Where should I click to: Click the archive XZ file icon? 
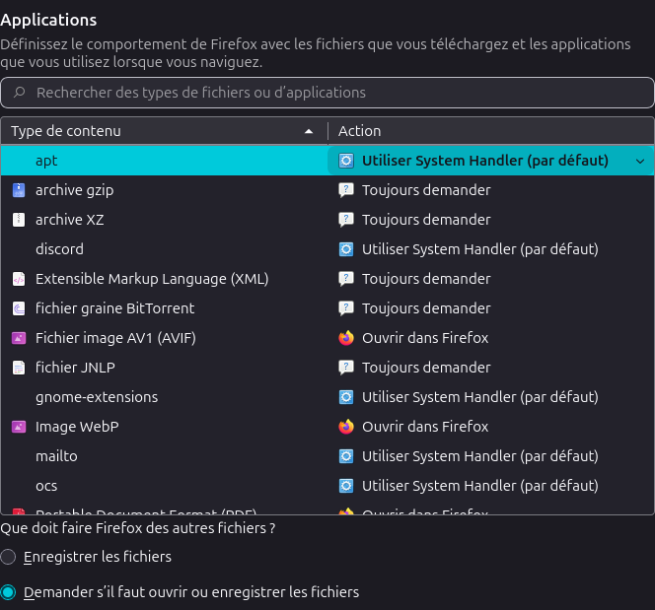click(18, 220)
